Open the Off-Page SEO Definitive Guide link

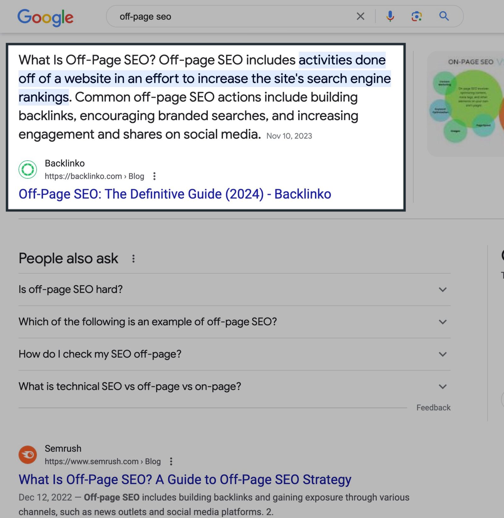point(175,194)
